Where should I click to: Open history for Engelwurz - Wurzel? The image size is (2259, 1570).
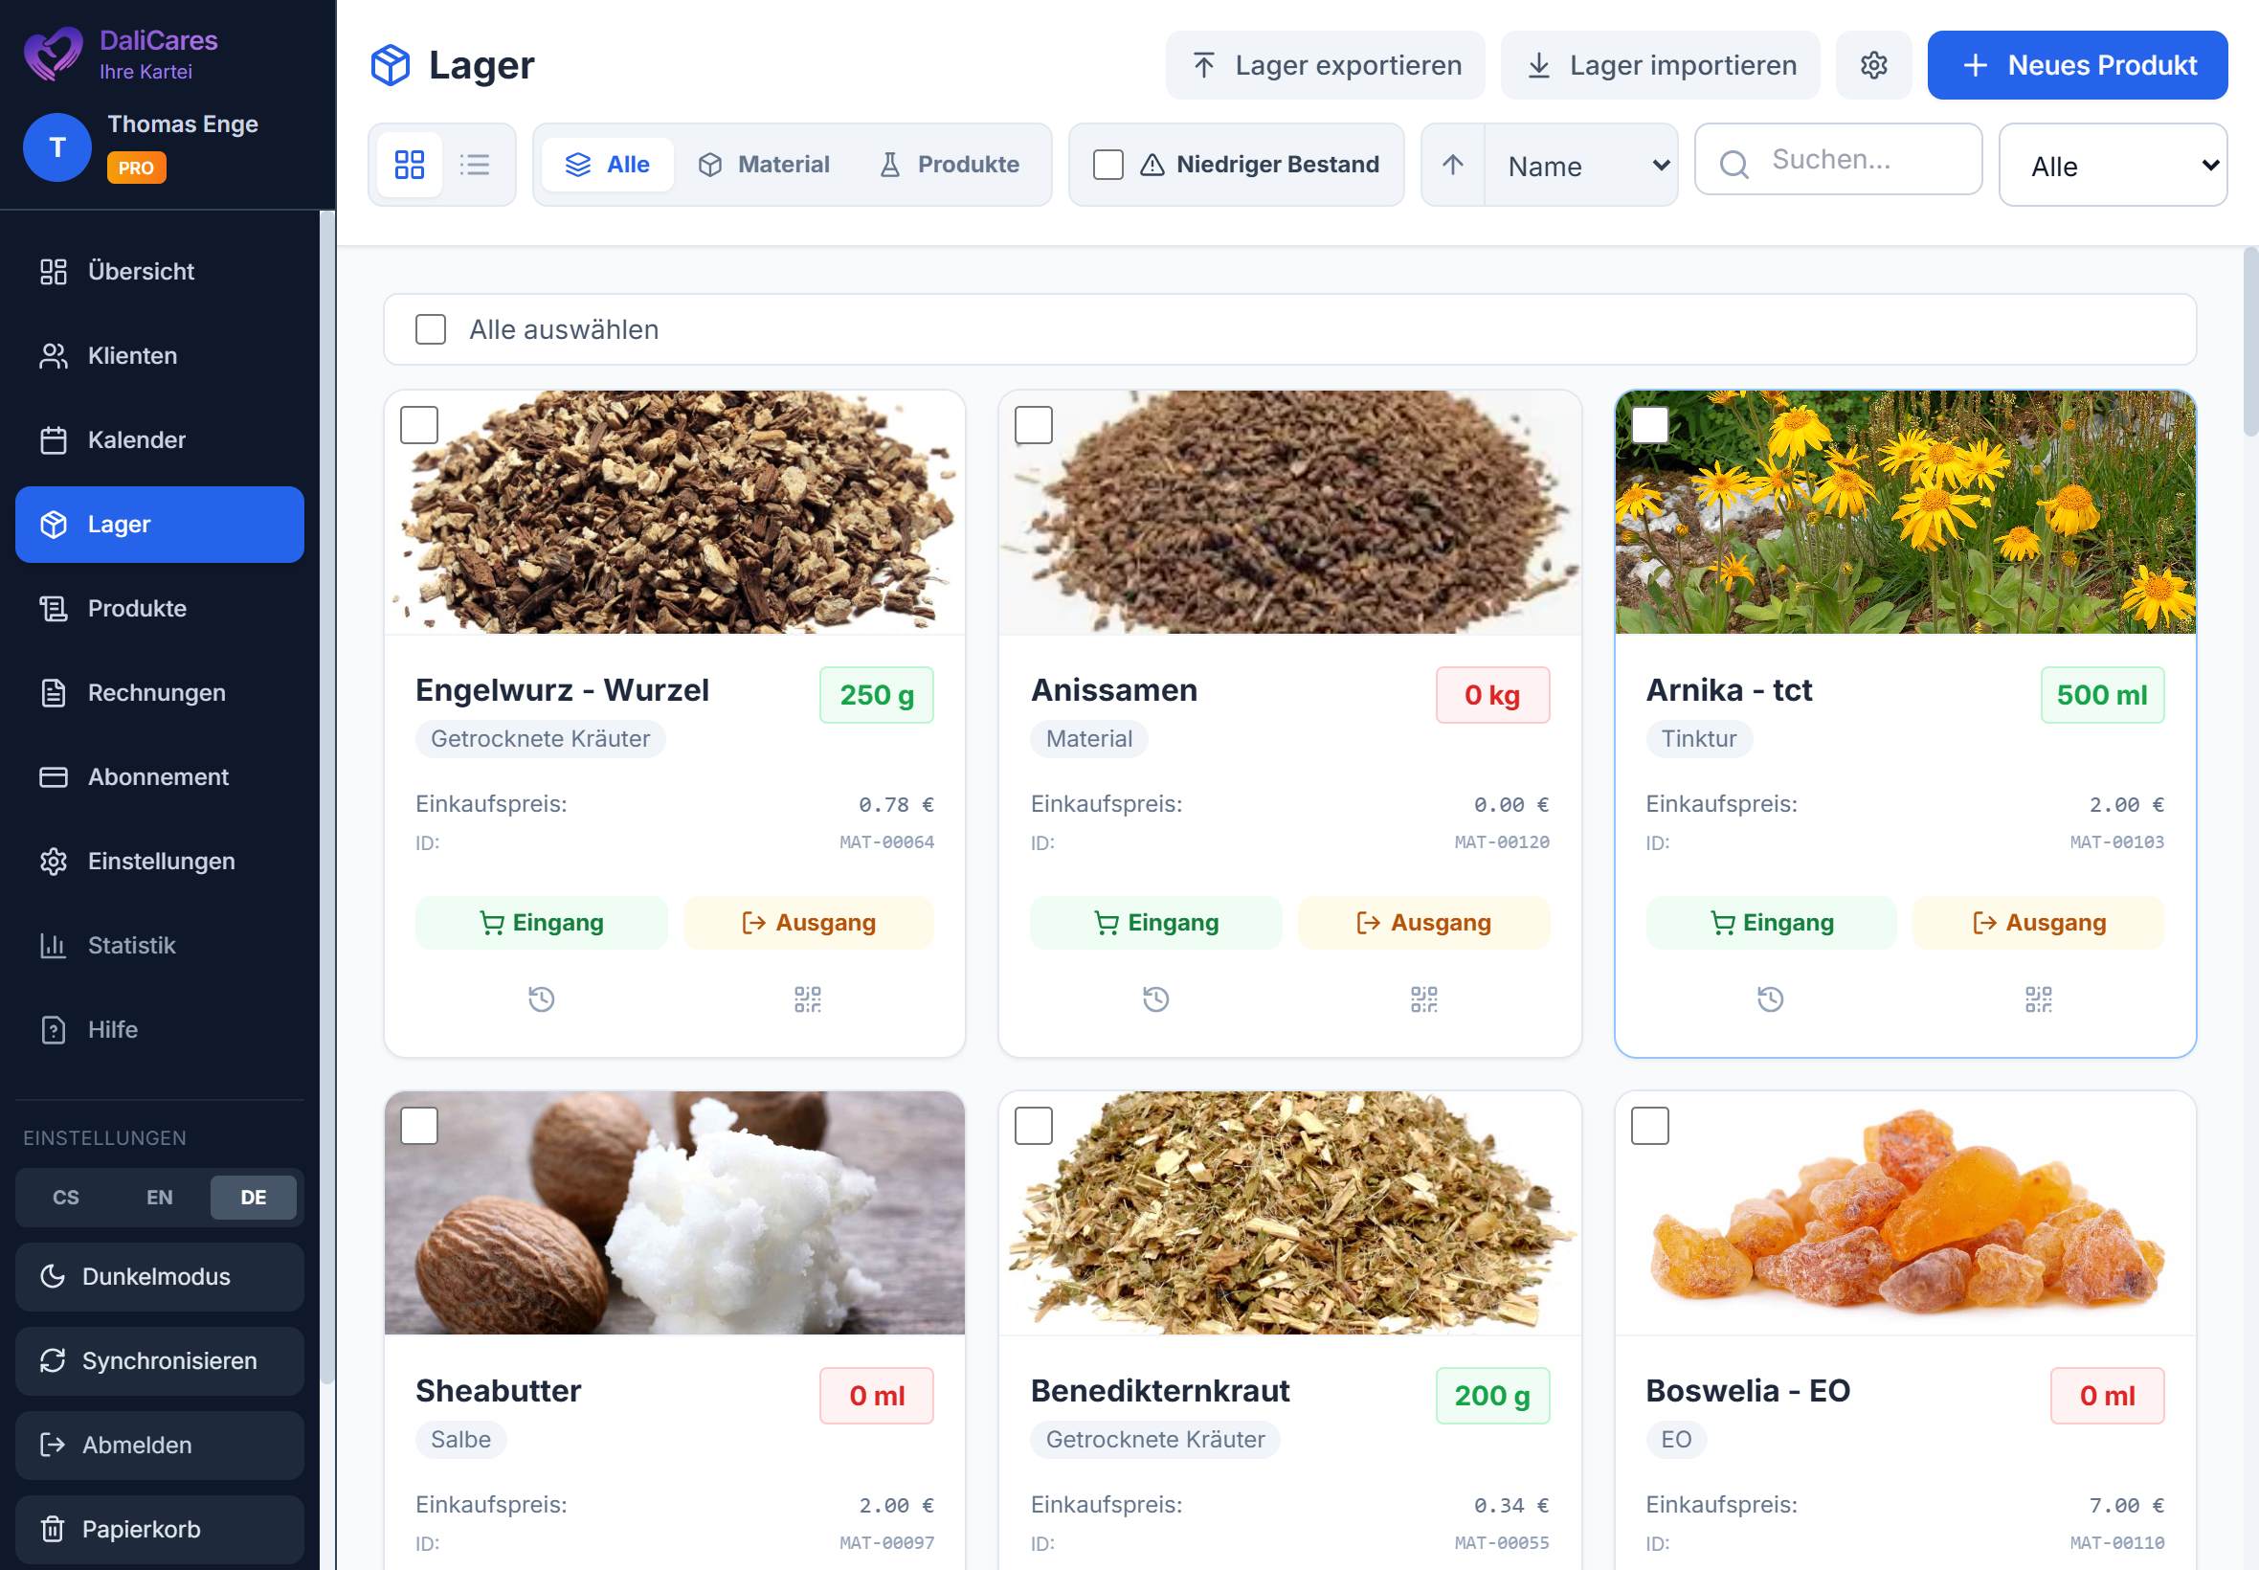[x=540, y=998]
